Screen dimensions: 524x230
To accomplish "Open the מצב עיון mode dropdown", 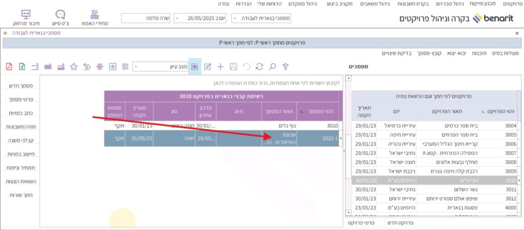I will click(135, 67).
